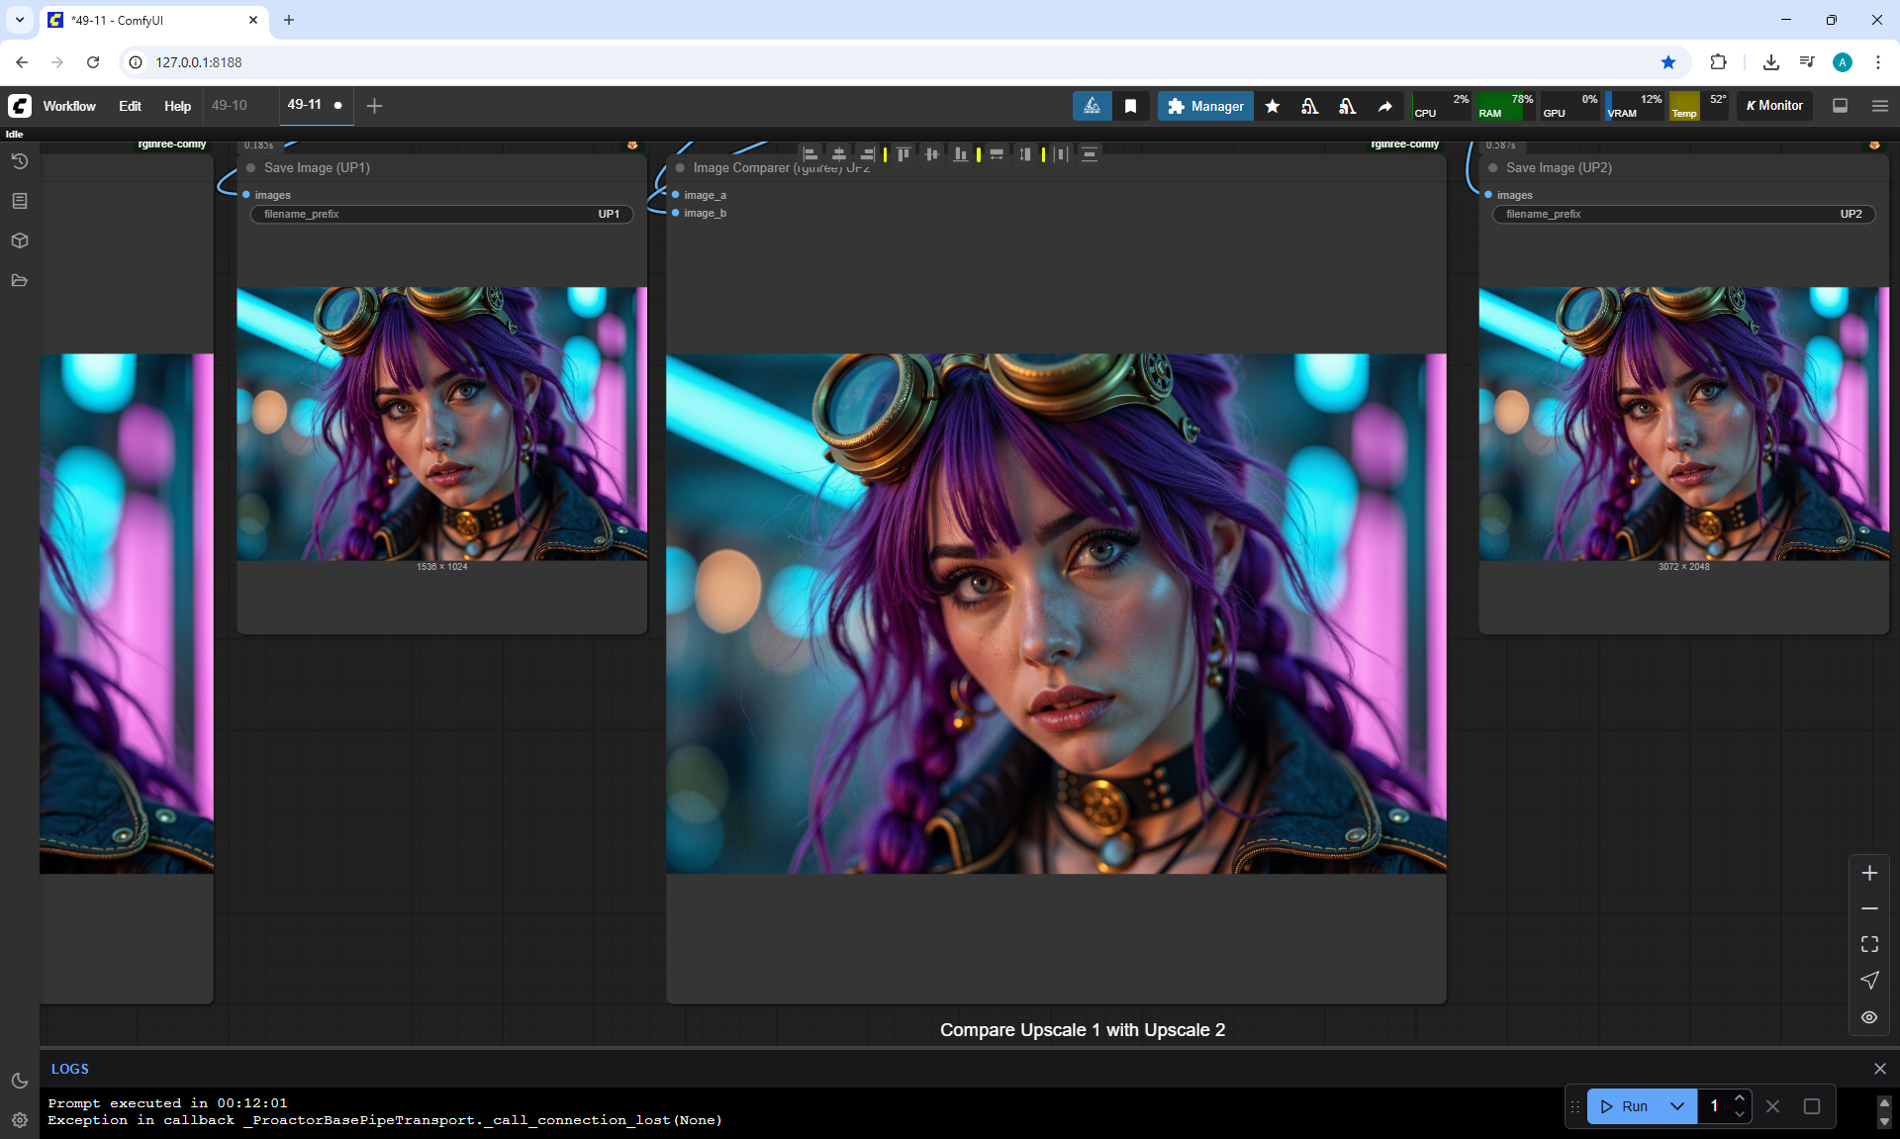The image size is (1900, 1139).
Task: Click the share arrow icon in toolbar
Action: tap(1385, 106)
